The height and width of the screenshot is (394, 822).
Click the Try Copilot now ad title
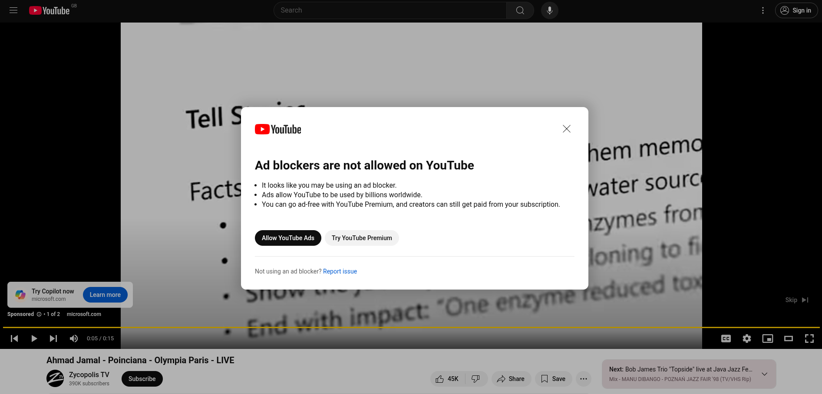click(53, 291)
